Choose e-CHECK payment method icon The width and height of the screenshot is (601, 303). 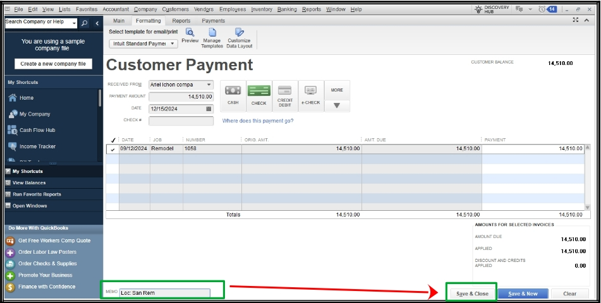310,91
